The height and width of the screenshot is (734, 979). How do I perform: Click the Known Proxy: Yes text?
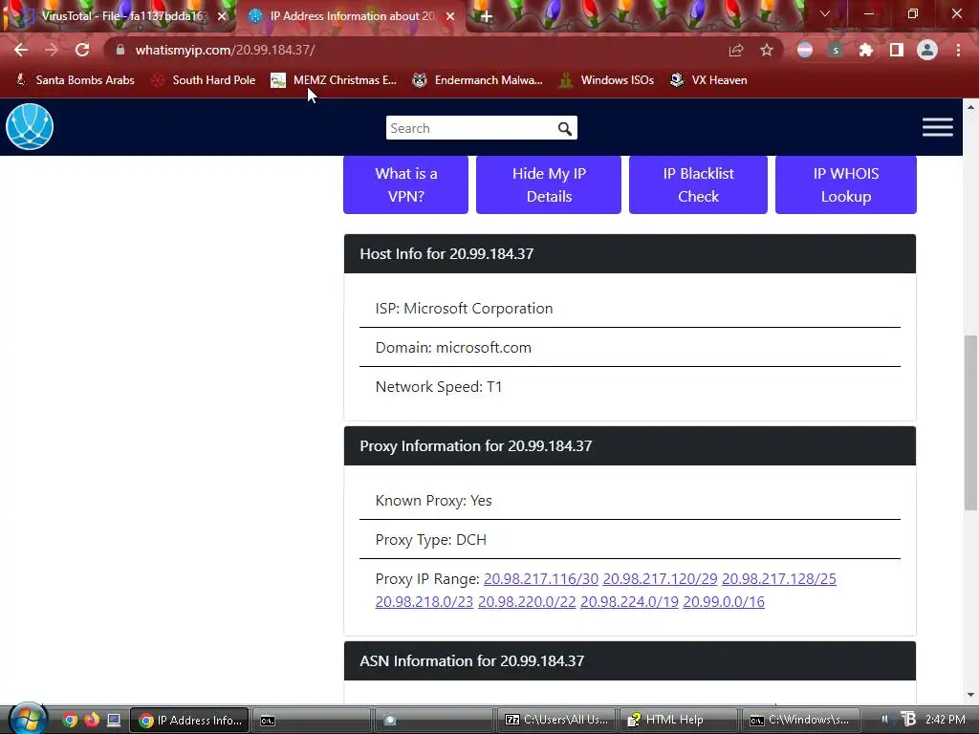(433, 501)
